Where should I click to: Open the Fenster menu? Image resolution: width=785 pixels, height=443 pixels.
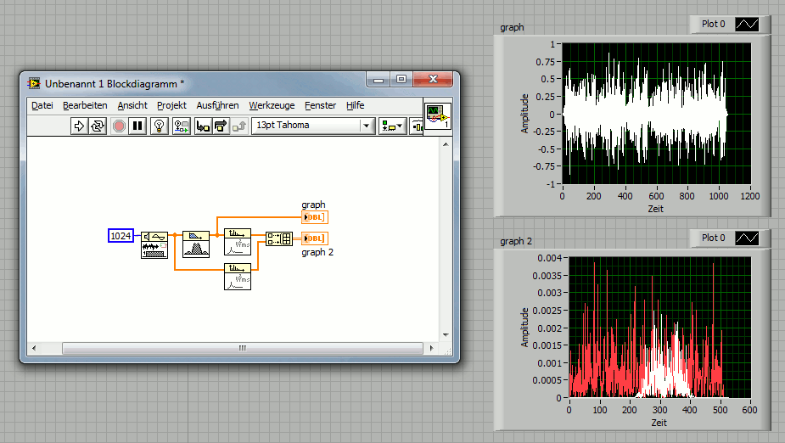tap(321, 105)
